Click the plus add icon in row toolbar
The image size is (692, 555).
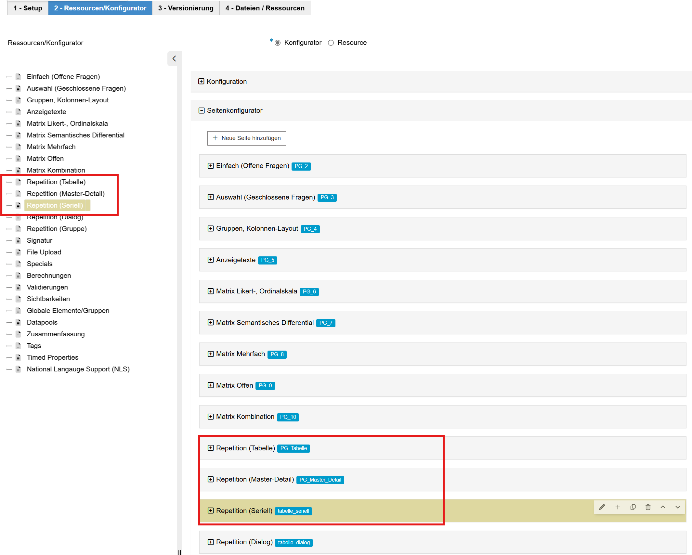(x=618, y=507)
